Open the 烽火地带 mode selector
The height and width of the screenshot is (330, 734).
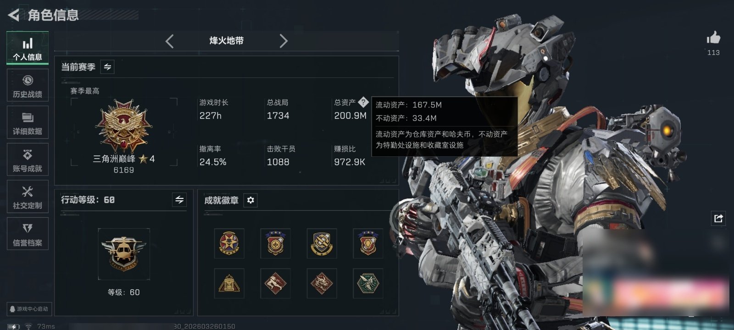tap(226, 41)
